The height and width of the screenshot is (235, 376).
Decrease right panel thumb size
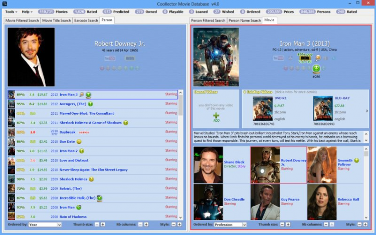click(282, 224)
